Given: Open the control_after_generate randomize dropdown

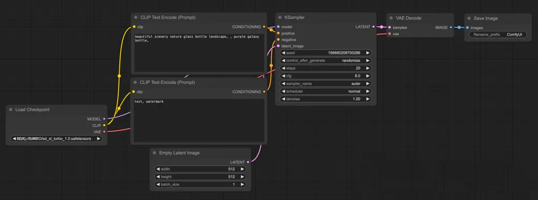Looking at the screenshot, I should [326, 61].
